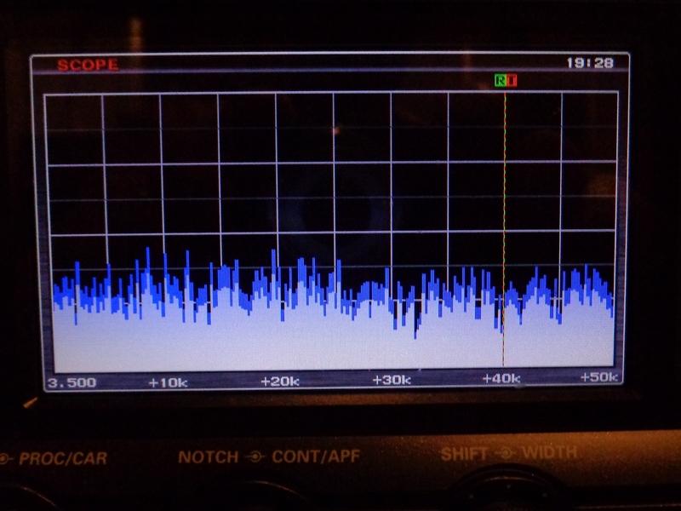Click the +20k frequency axis label
This screenshot has width=681, height=511.
279,381
